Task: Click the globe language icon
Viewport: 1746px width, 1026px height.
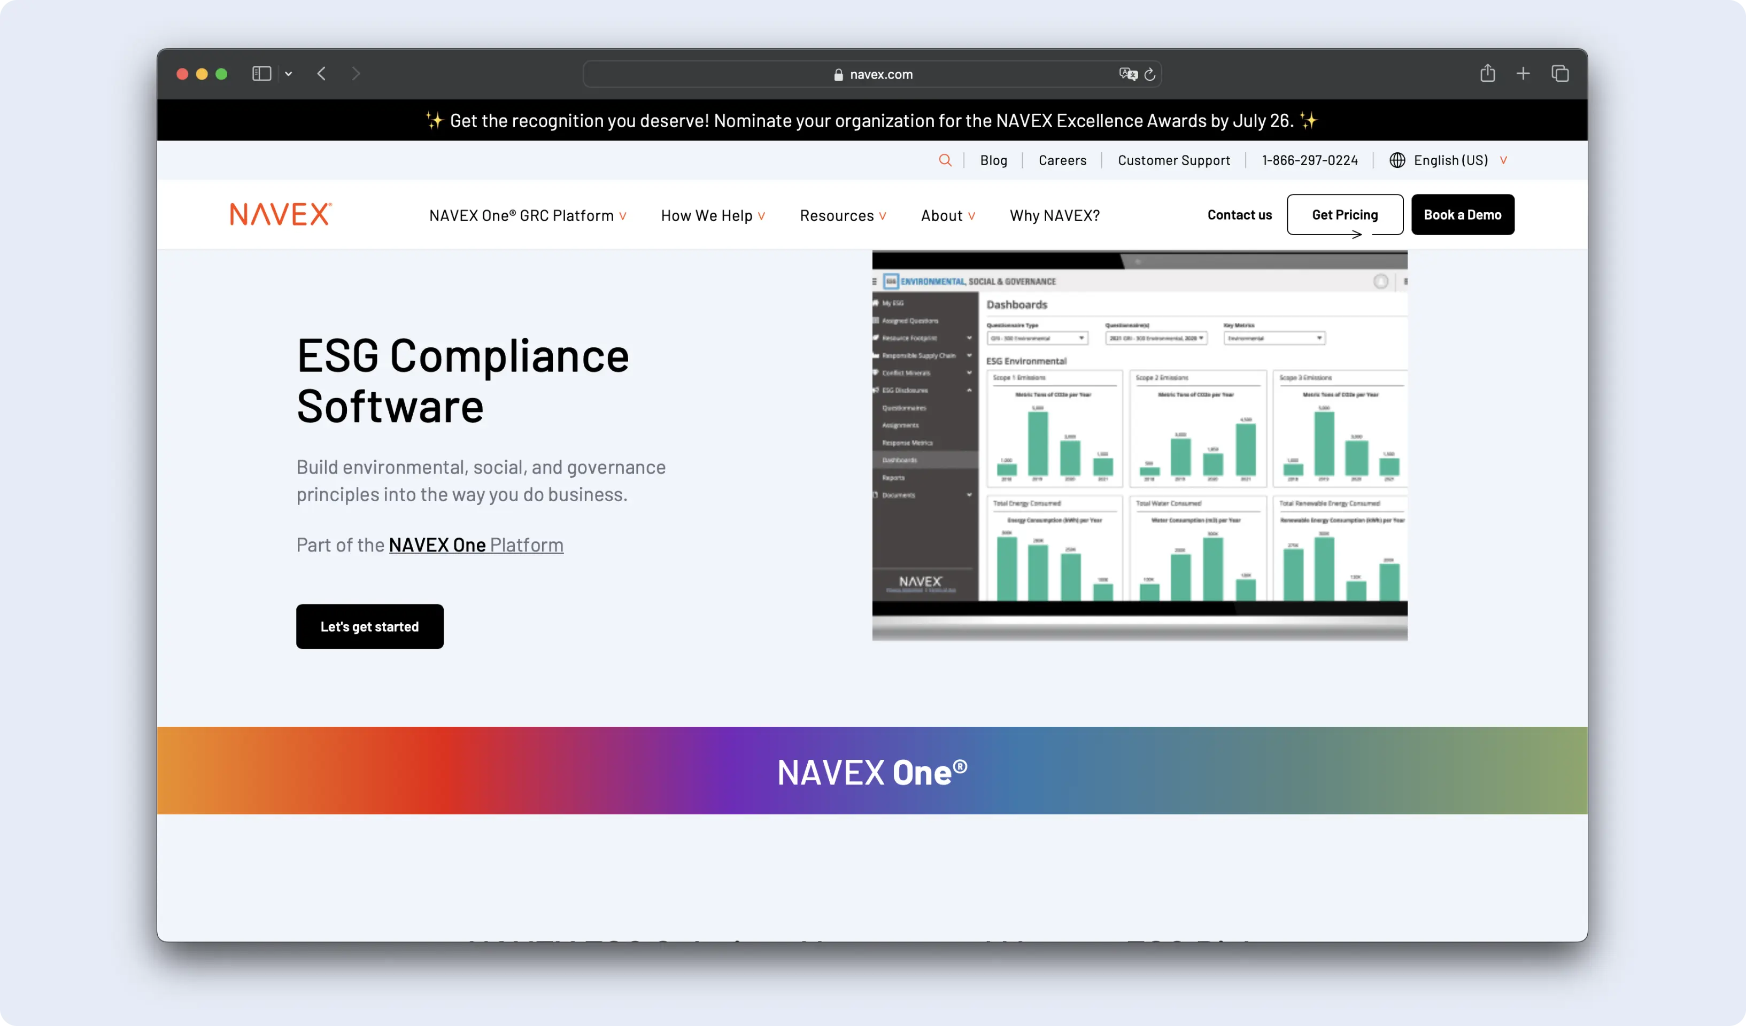Action: tap(1397, 160)
